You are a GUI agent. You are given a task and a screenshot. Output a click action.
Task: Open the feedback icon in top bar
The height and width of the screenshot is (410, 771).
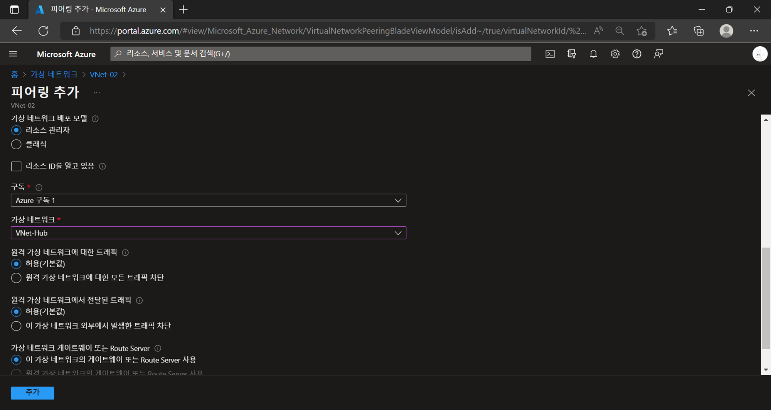click(x=658, y=54)
